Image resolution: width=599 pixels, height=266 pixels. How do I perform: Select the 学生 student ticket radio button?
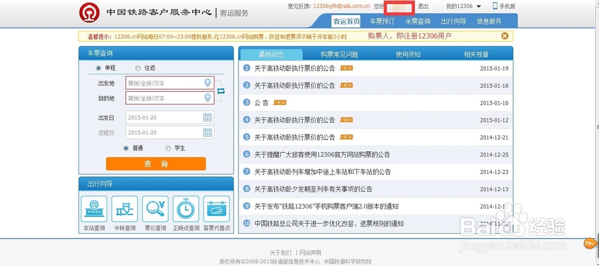pyautogui.click(x=168, y=148)
